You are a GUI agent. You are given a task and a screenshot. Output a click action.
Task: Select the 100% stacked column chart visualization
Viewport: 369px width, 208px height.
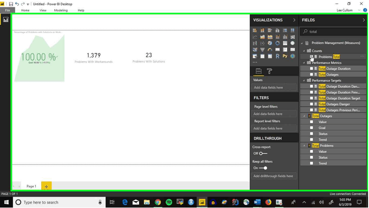292,30
